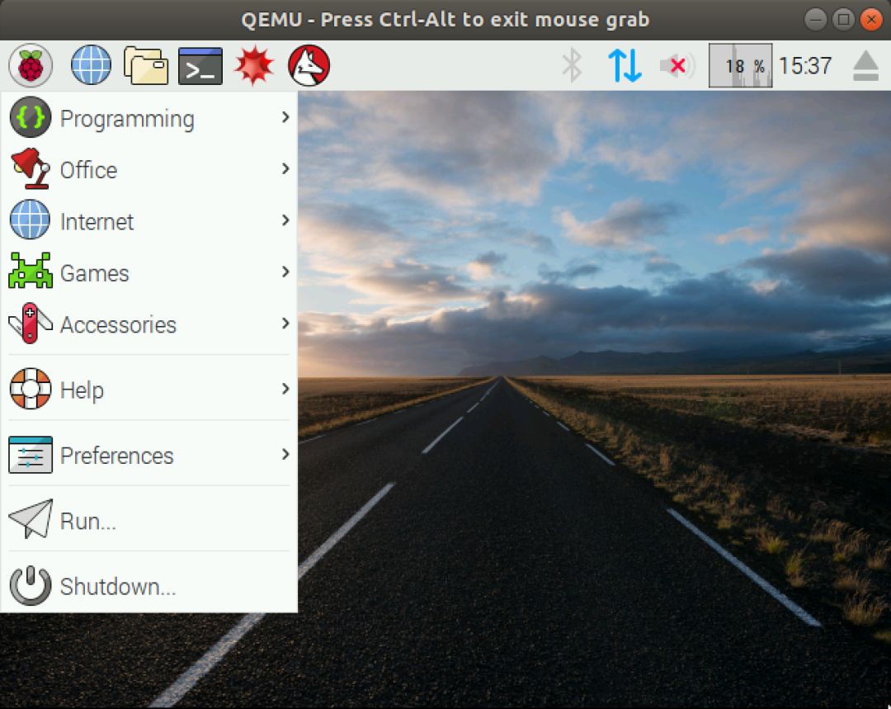Open the Mathematica red spiky icon
The height and width of the screenshot is (709, 891).
point(254,65)
